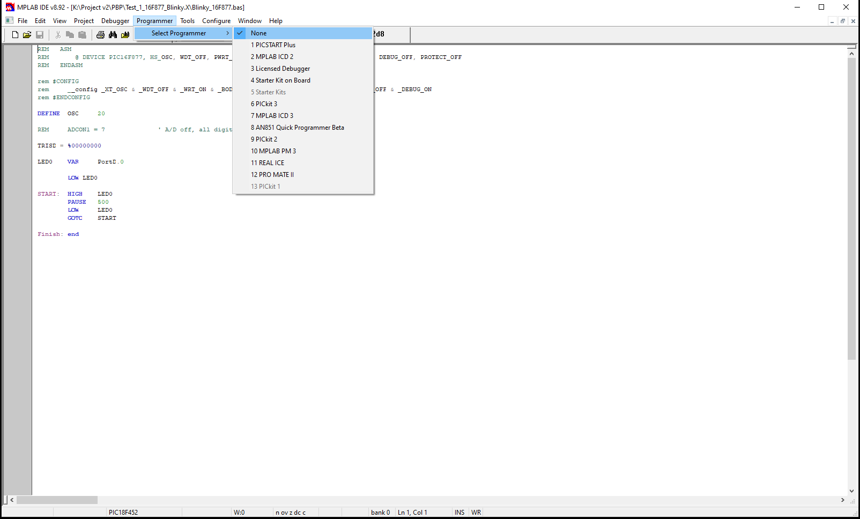Choose MPLAB ICD 3 as the programmer
Screen dimensions: 860x519
272,116
